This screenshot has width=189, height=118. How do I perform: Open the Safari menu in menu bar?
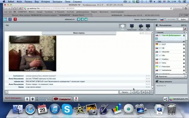[x=11, y=2]
